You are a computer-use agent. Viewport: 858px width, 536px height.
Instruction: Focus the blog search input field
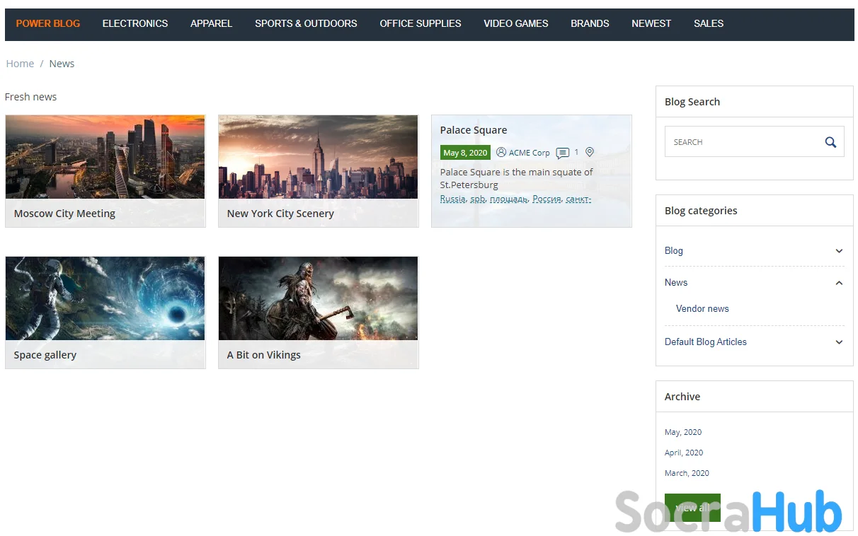pos(740,142)
